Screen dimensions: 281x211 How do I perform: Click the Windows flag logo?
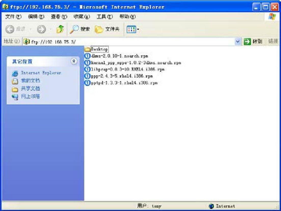click(x=272, y=17)
